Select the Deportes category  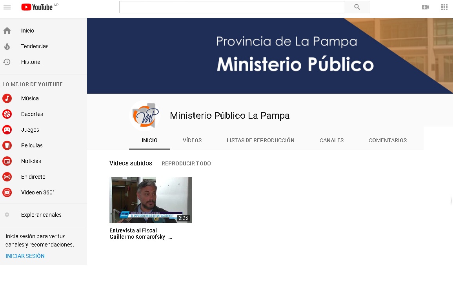pos(32,114)
